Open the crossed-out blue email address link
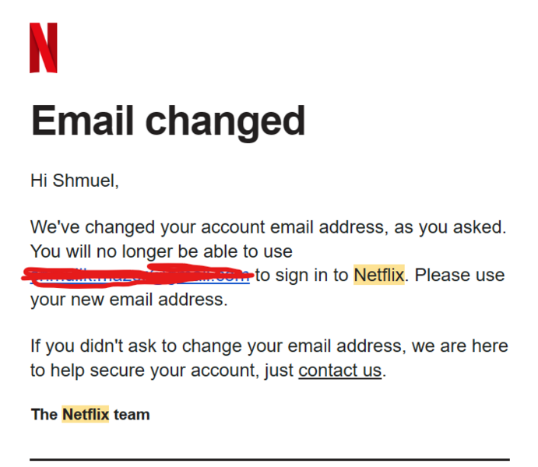The image size is (538, 467). coord(140,276)
